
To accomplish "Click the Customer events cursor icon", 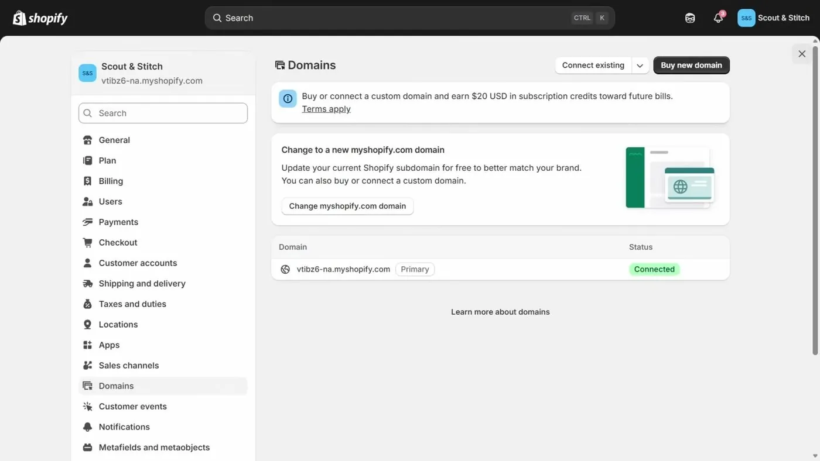I will point(87,407).
